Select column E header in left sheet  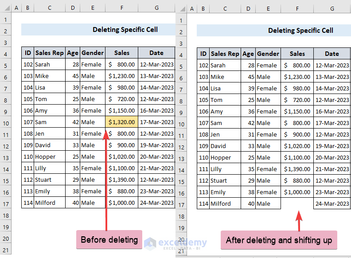[x=93, y=8]
